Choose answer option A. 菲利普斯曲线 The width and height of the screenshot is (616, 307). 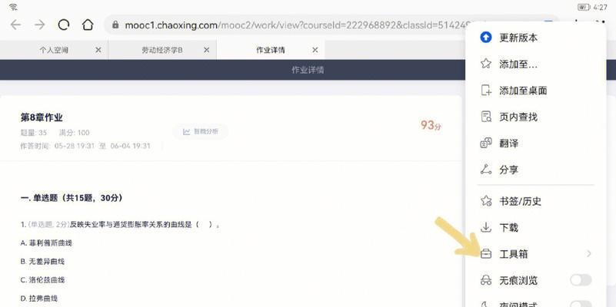pos(46,243)
